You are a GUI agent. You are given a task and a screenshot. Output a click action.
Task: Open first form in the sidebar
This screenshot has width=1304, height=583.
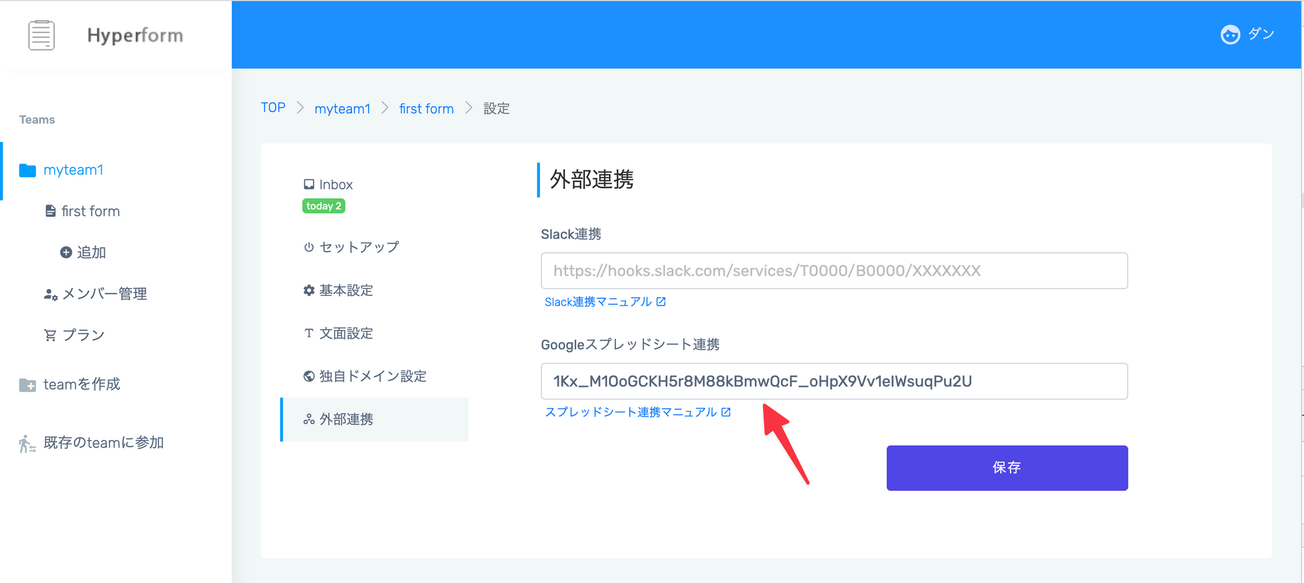[91, 211]
